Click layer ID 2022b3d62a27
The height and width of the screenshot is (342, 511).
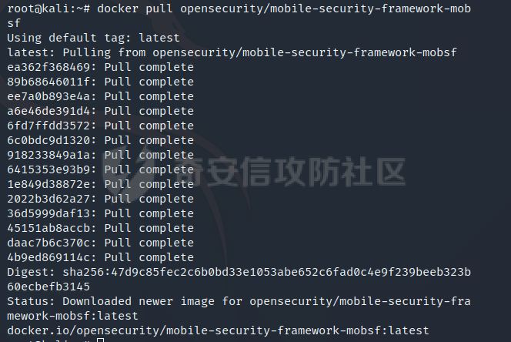point(48,199)
